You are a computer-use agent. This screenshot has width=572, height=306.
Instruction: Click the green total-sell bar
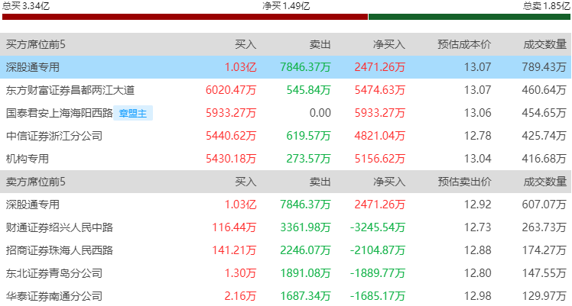tap(470, 17)
